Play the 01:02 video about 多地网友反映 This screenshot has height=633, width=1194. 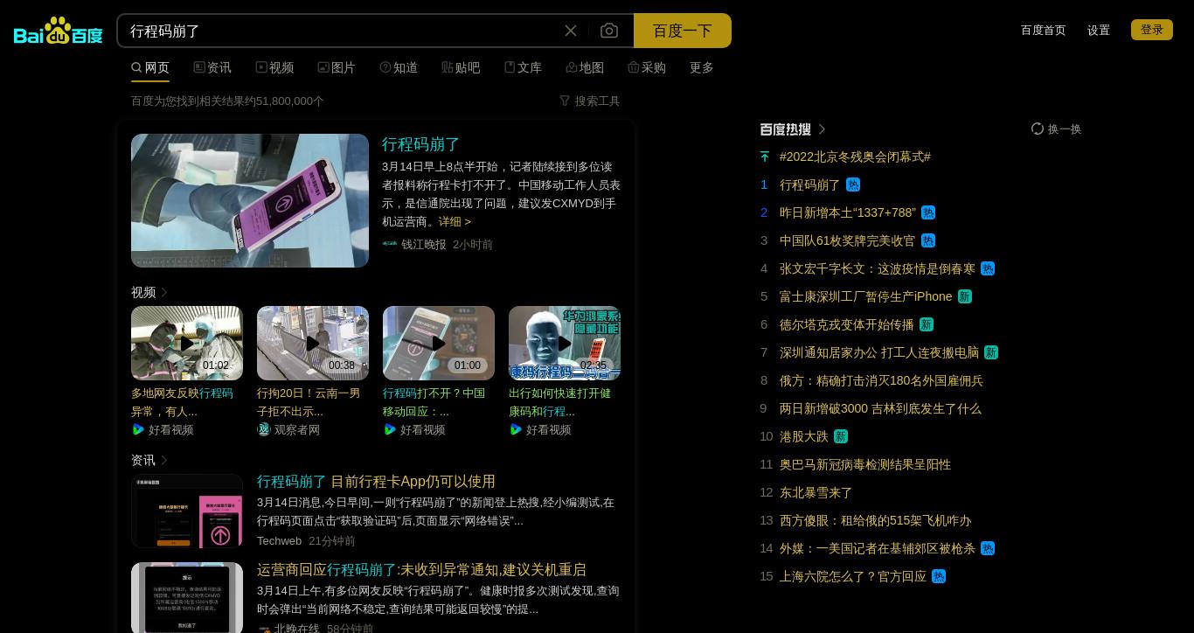click(x=187, y=343)
